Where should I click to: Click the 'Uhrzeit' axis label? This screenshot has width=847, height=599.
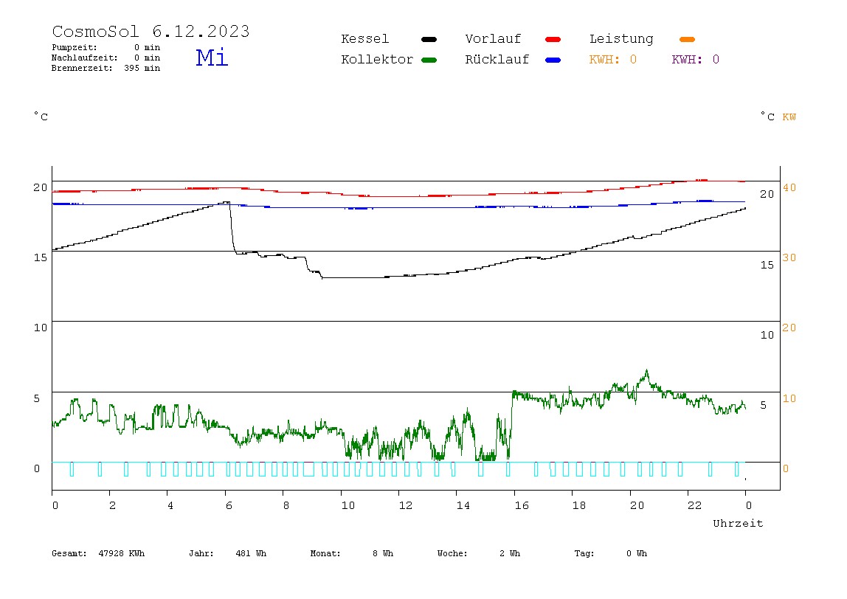coord(738,523)
